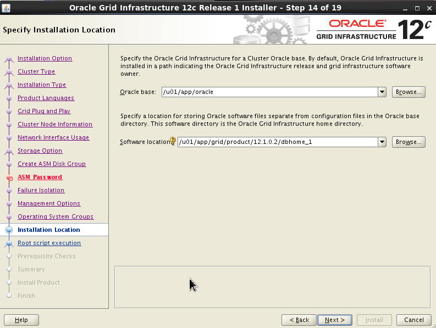Browse for the Software location directory
Screen dimensions: 436x328
409,142
